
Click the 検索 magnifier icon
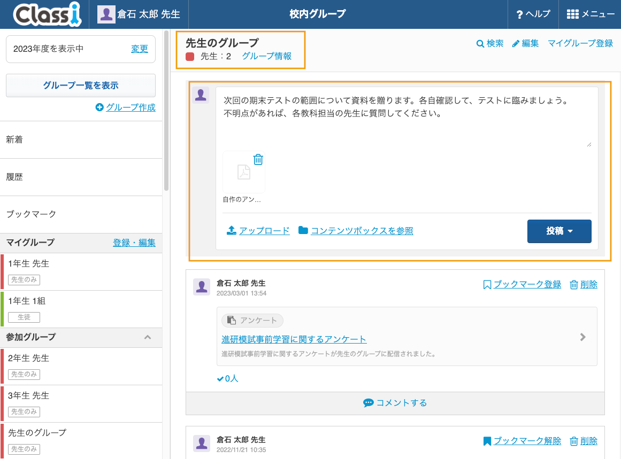pyautogui.click(x=480, y=43)
